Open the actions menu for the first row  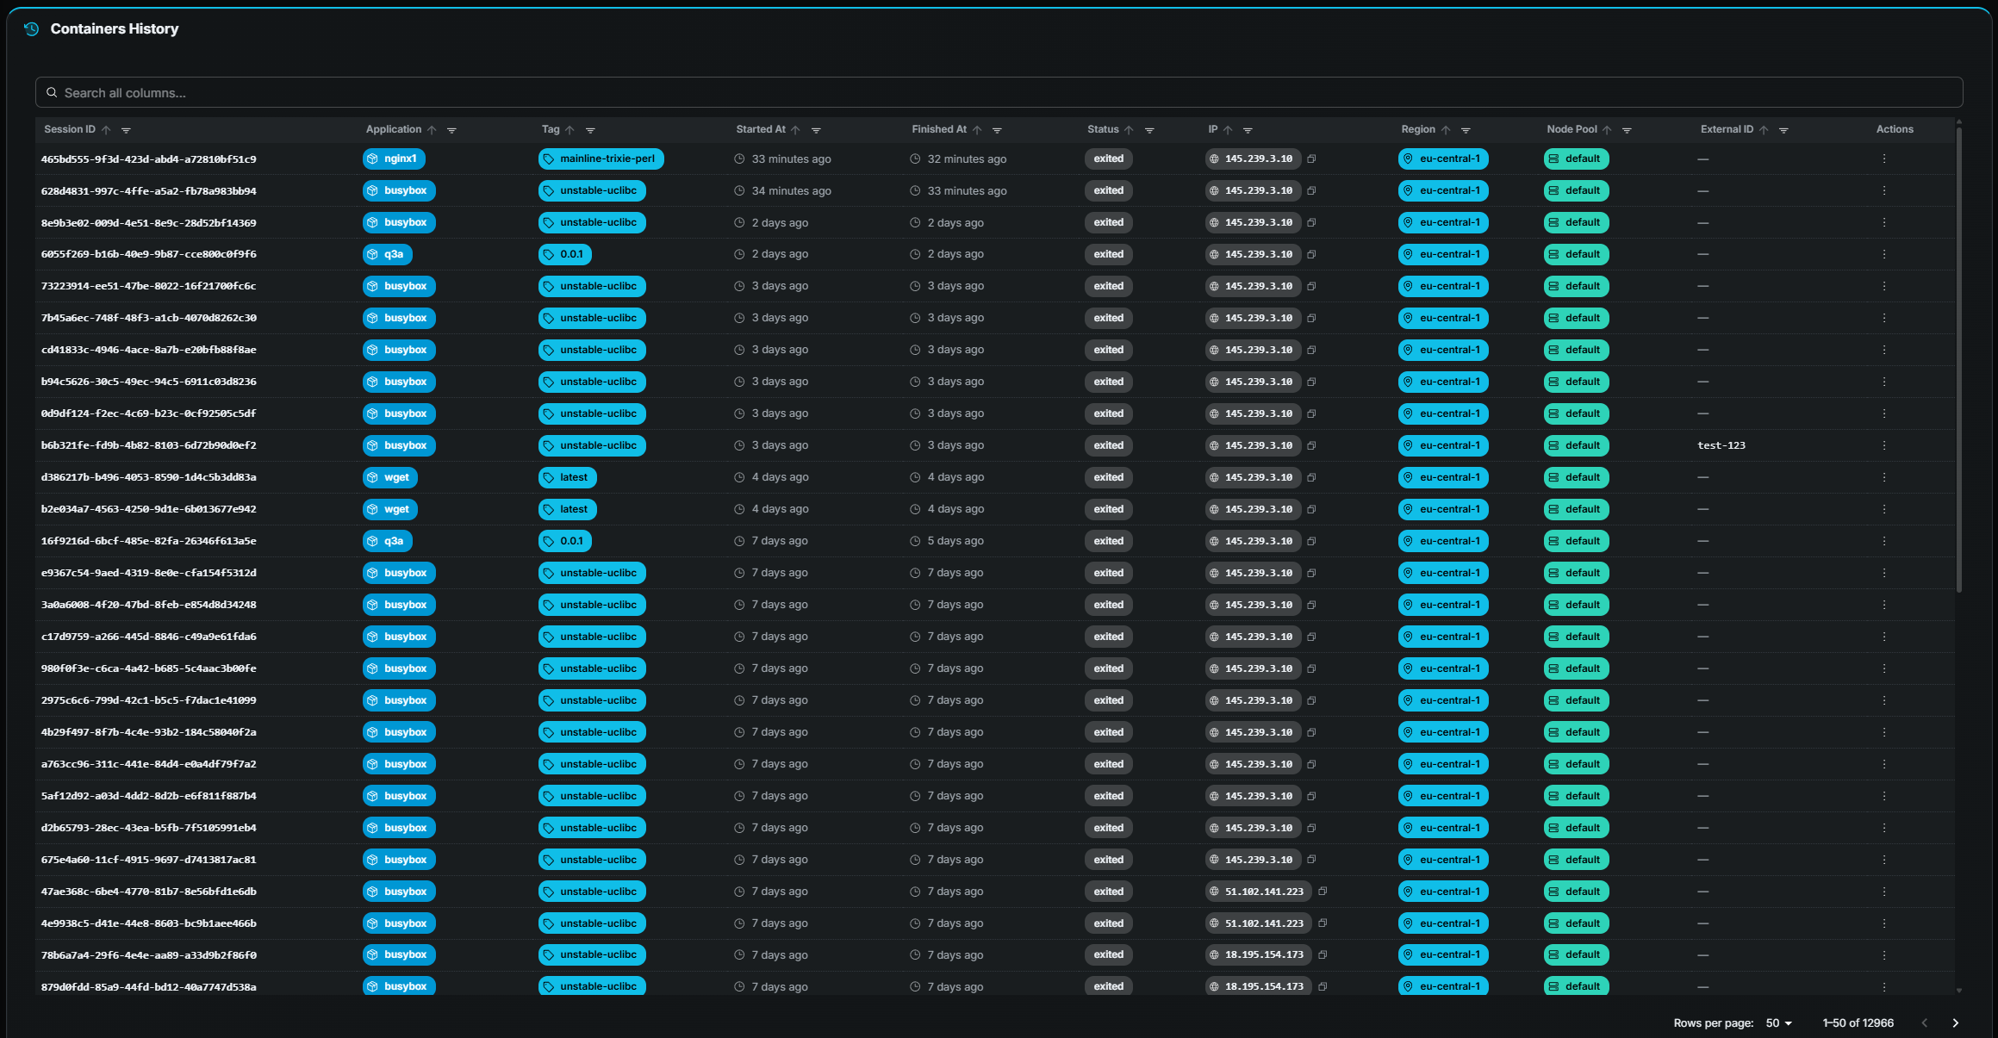click(1884, 158)
